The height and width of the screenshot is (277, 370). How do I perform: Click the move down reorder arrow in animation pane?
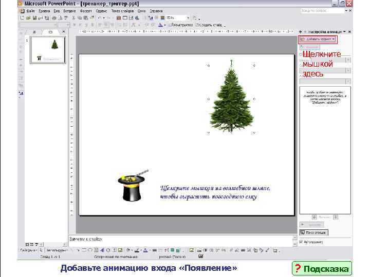(336, 217)
